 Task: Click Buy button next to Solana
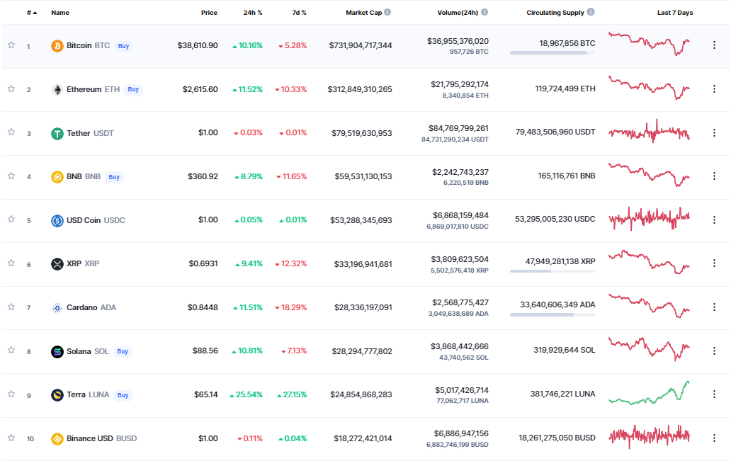tap(123, 351)
